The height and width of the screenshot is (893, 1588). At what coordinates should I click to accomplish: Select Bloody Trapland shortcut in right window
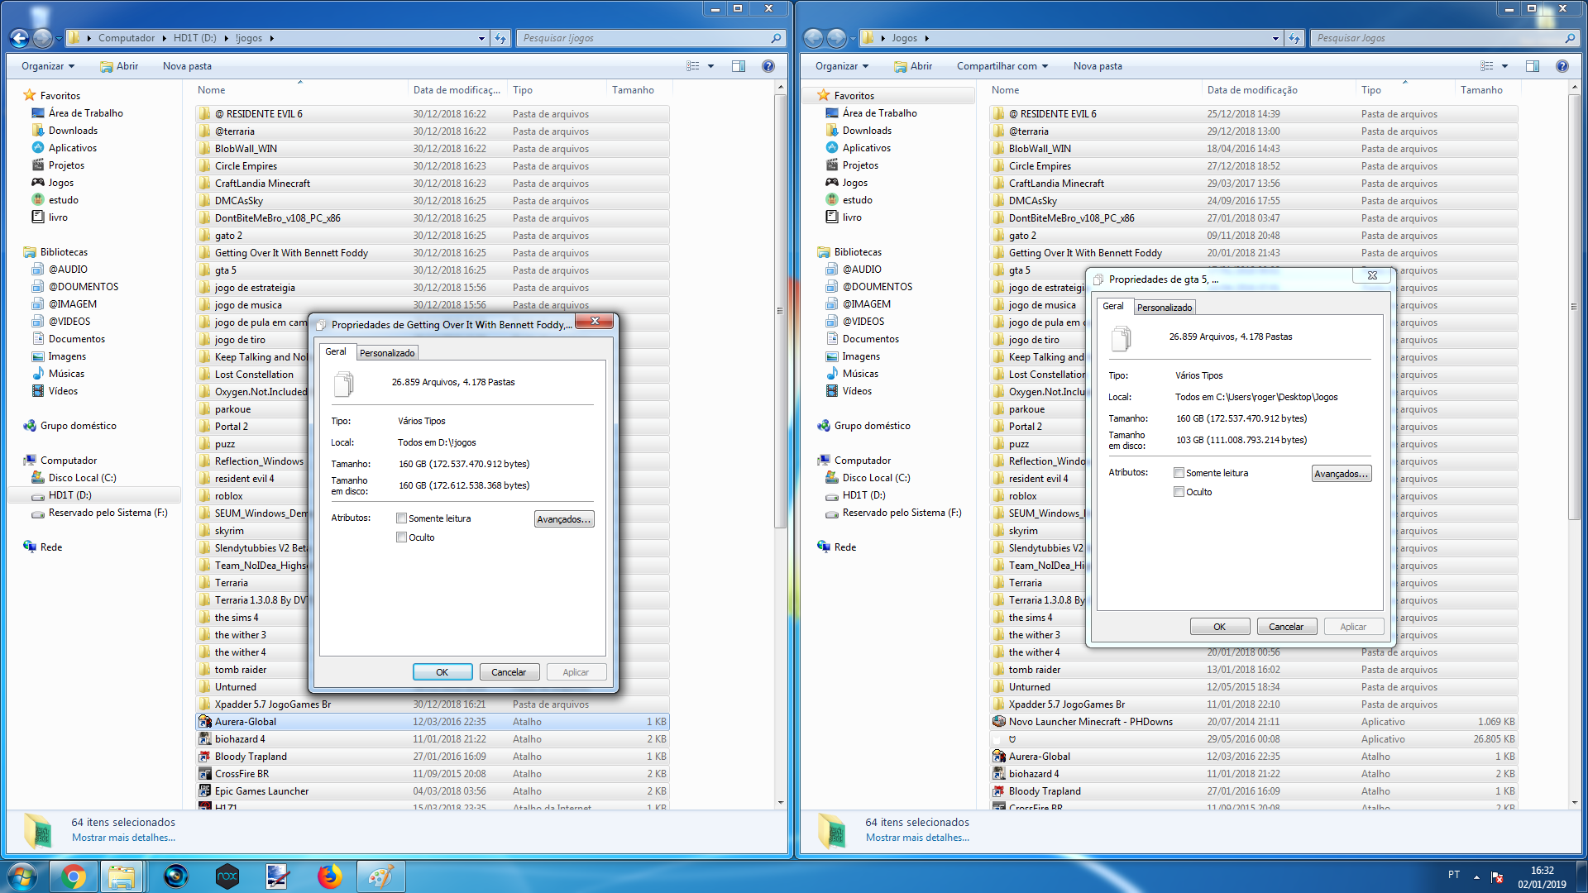click(x=1254, y=791)
